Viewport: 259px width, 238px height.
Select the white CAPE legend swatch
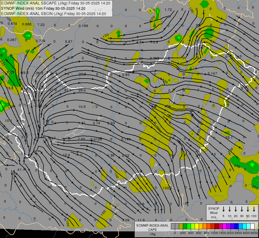click(x=252, y=226)
